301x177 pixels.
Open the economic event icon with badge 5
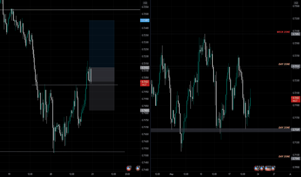tap(256, 168)
